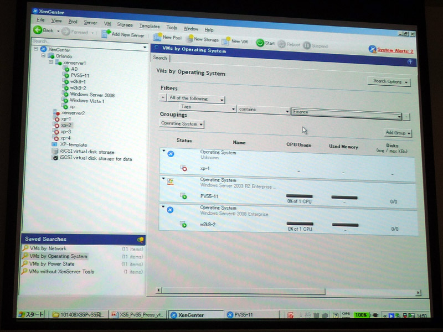Collapse the Orlando pool tree node
This screenshot has width=443, height=332.
tap(43, 55)
